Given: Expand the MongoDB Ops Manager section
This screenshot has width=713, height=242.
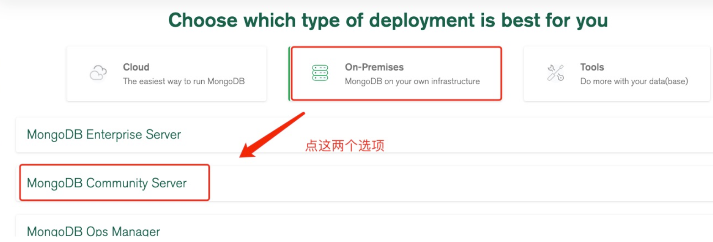Looking at the screenshot, I should tap(364, 228).
